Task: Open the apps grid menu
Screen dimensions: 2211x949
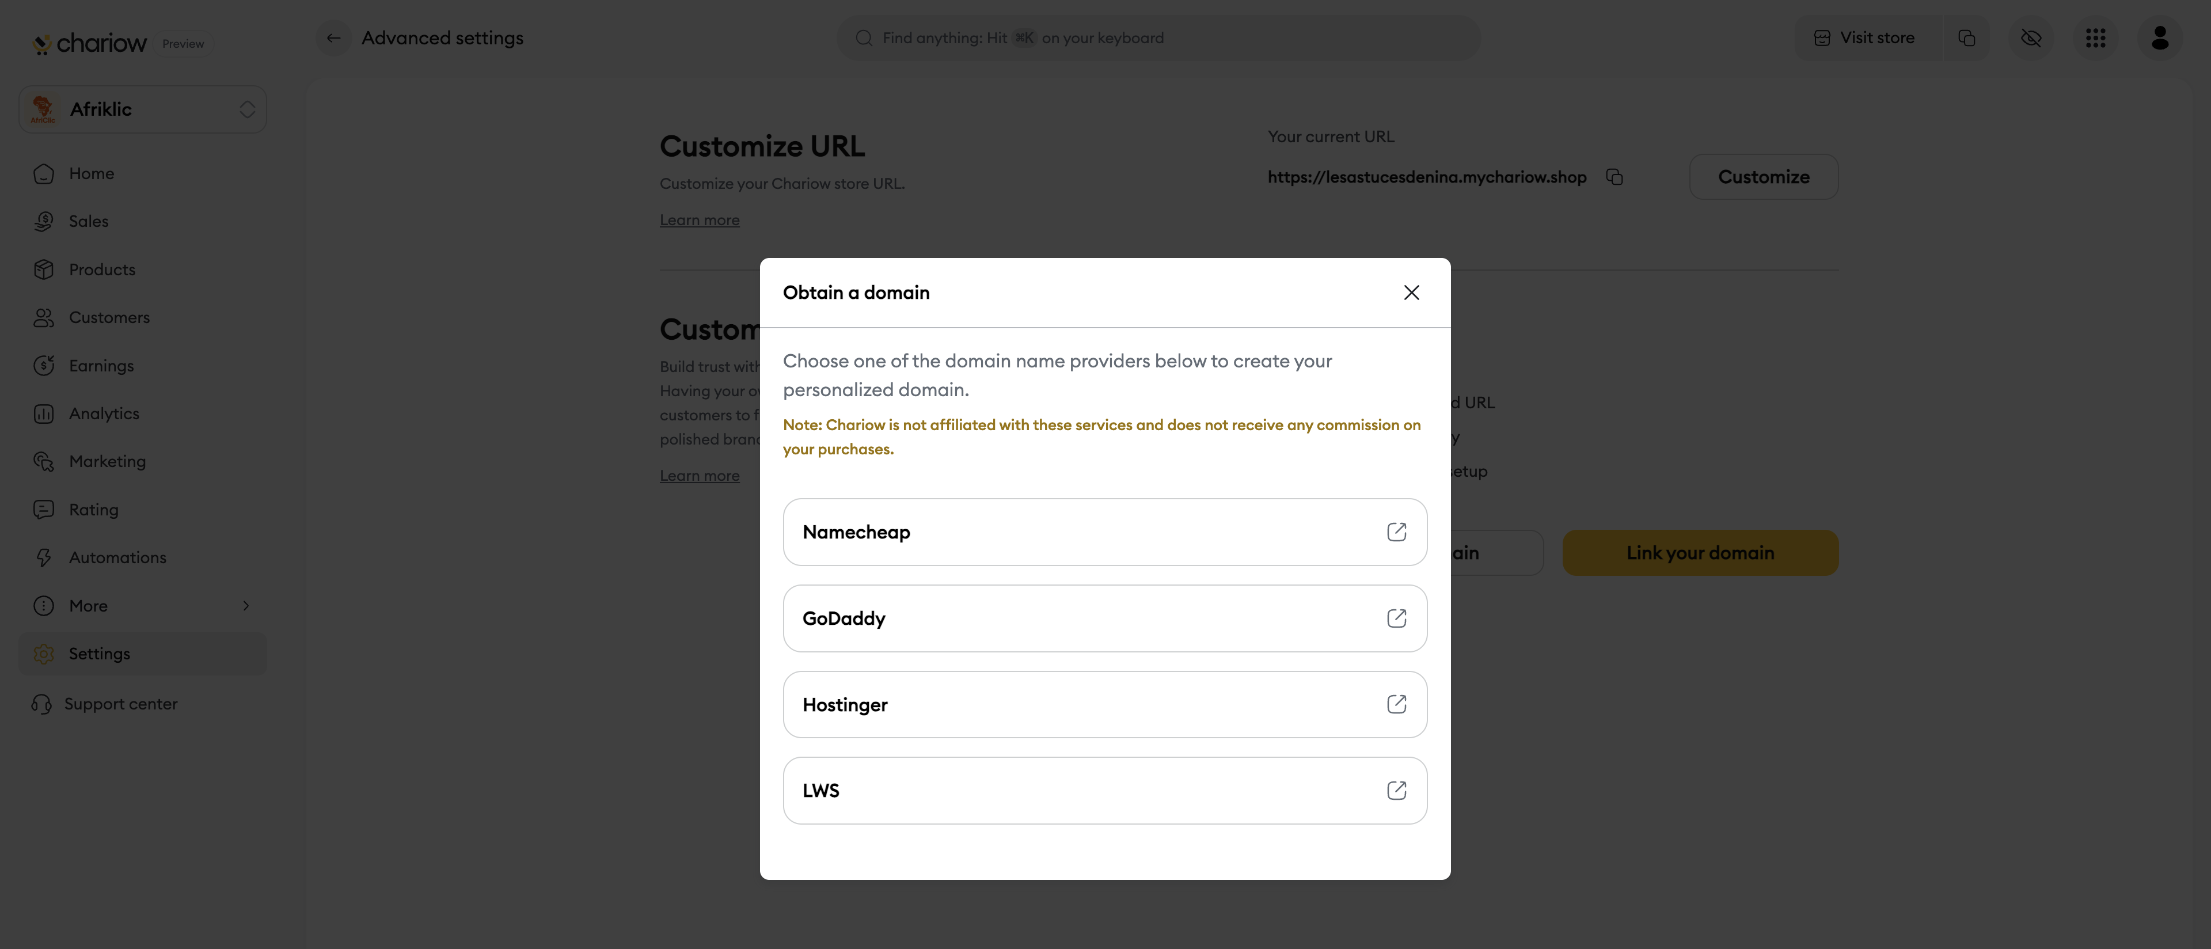Action: coord(2095,38)
